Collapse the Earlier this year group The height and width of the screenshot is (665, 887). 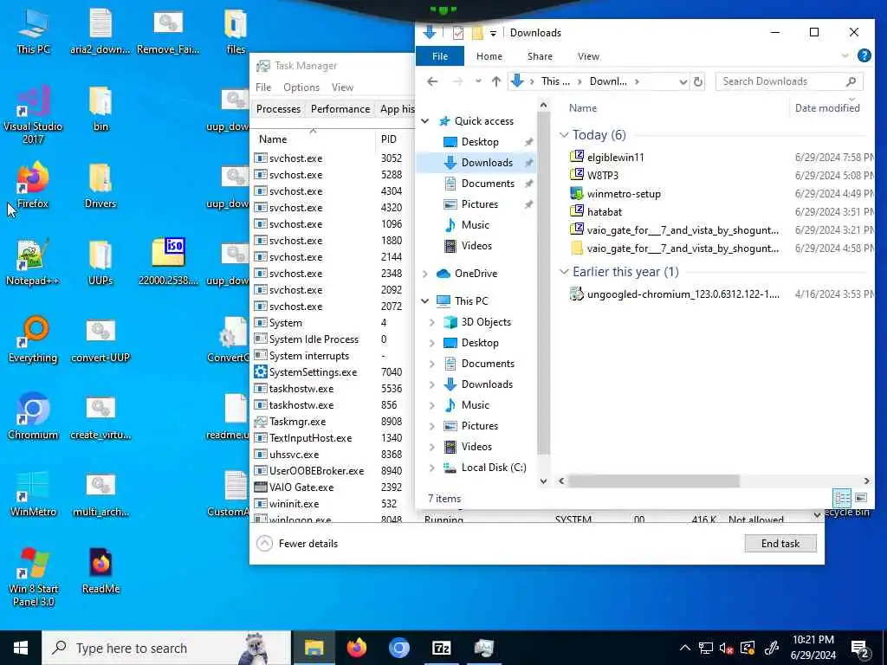pyautogui.click(x=563, y=271)
